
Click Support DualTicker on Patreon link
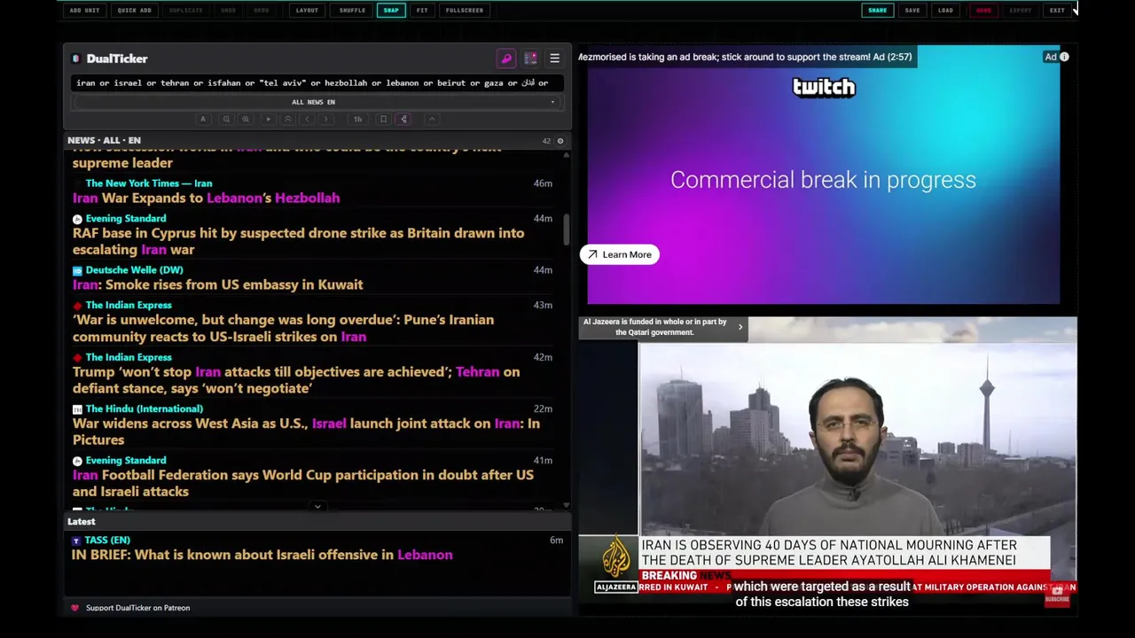click(x=137, y=609)
